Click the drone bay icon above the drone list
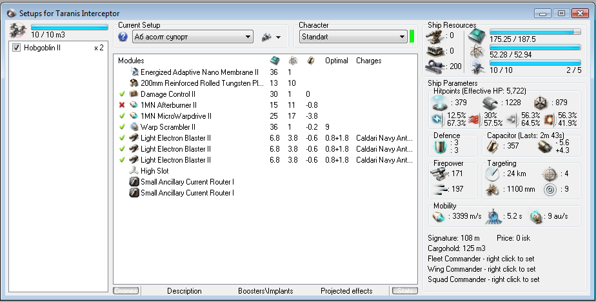The image size is (596, 302). point(17,30)
